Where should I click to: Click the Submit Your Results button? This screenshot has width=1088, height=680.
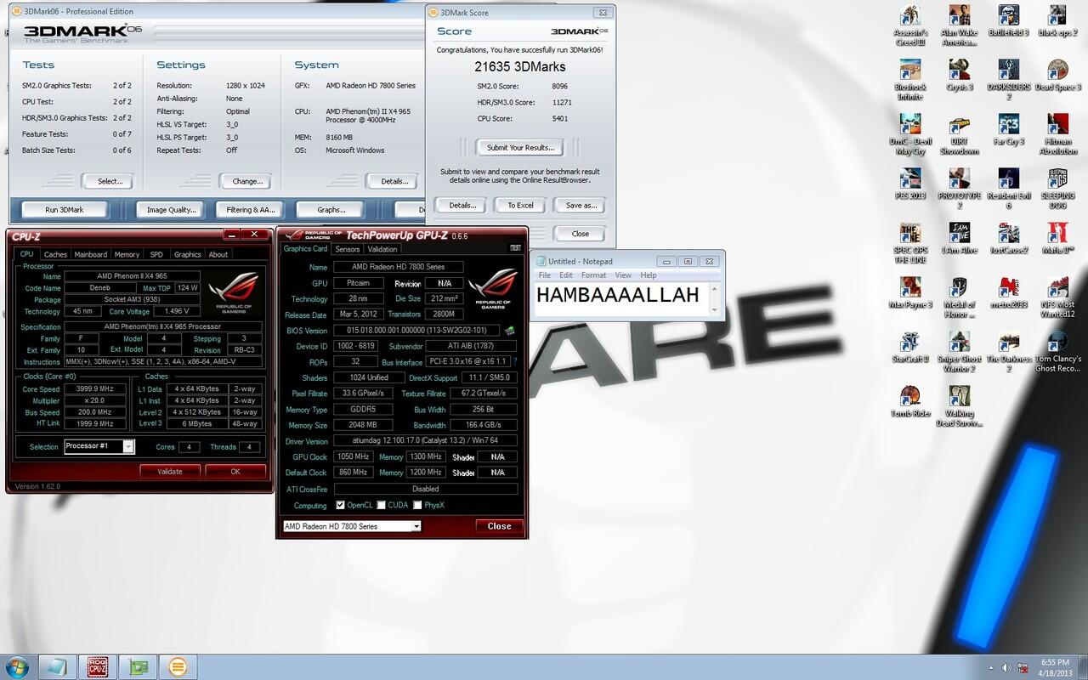(520, 148)
